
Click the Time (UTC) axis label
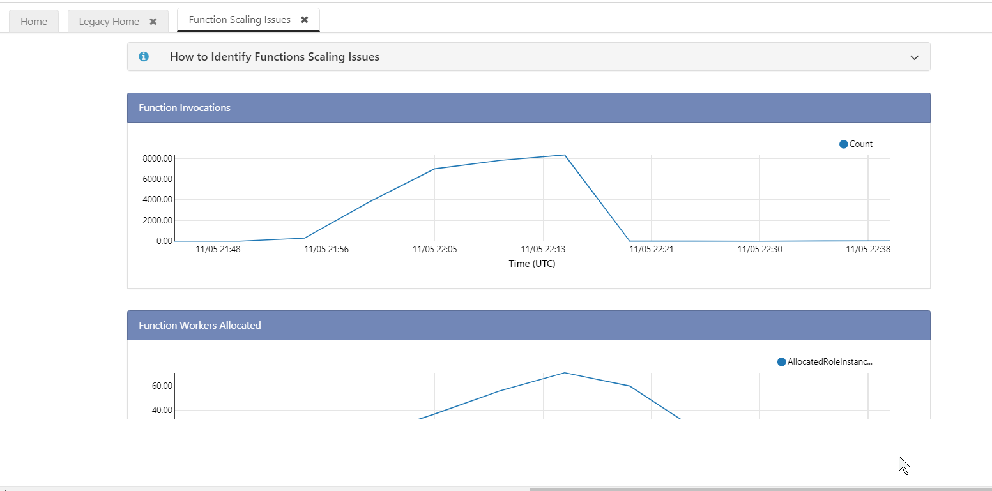coord(532,263)
